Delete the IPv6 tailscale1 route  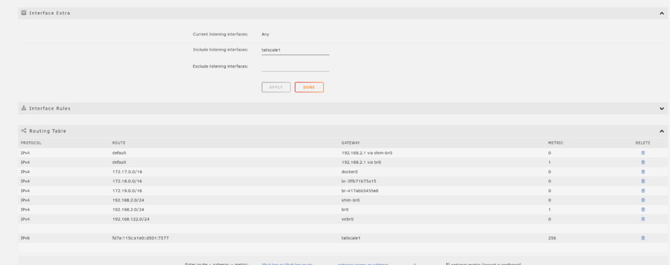pos(643,238)
